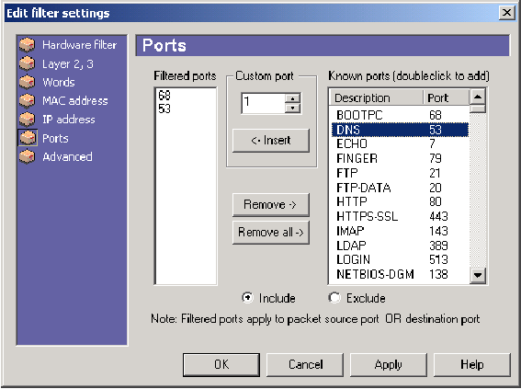
Task: Select the LOGIN row in known ports
Action: [x=400, y=259]
